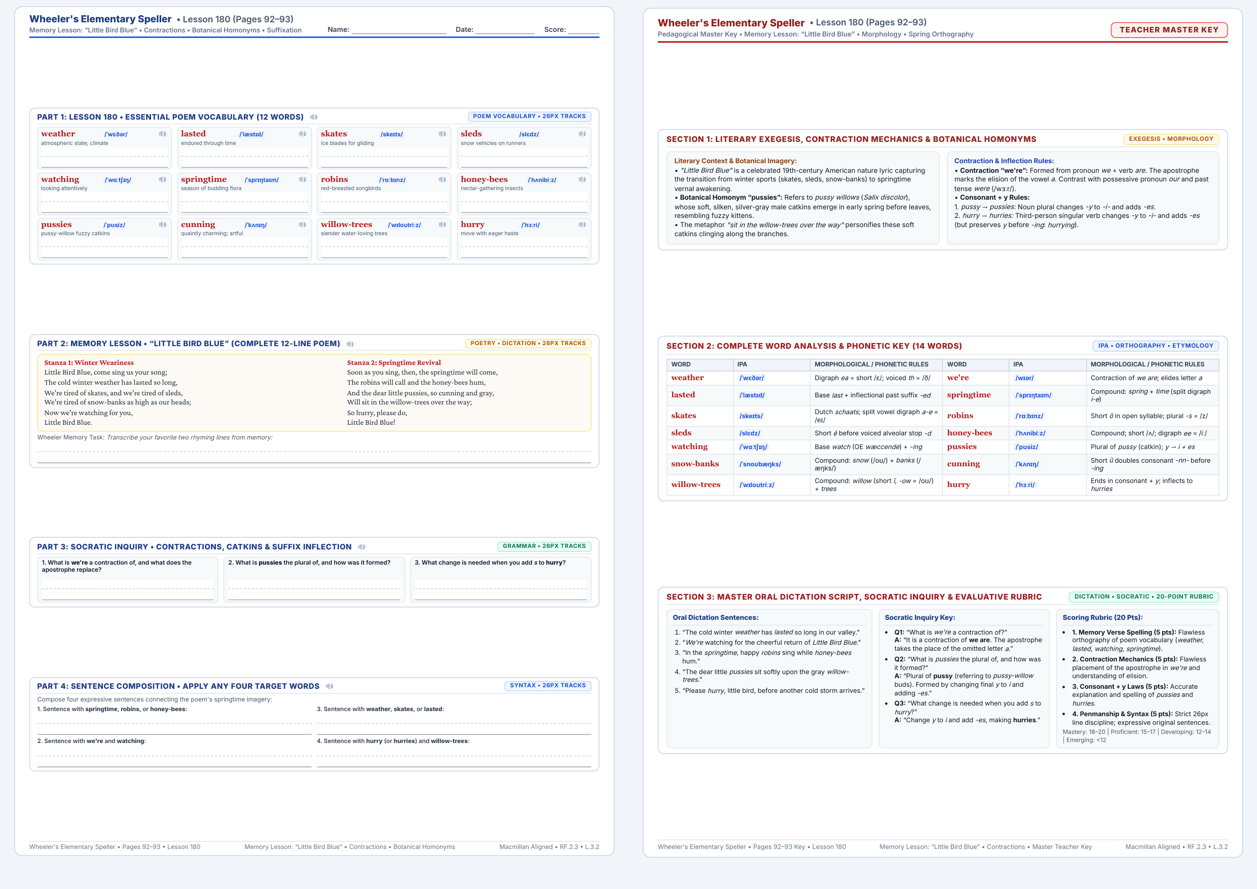Image resolution: width=1257 pixels, height=889 pixels.
Task: Click the Stanza 1: Winter Weariness heading
Action: [89, 363]
